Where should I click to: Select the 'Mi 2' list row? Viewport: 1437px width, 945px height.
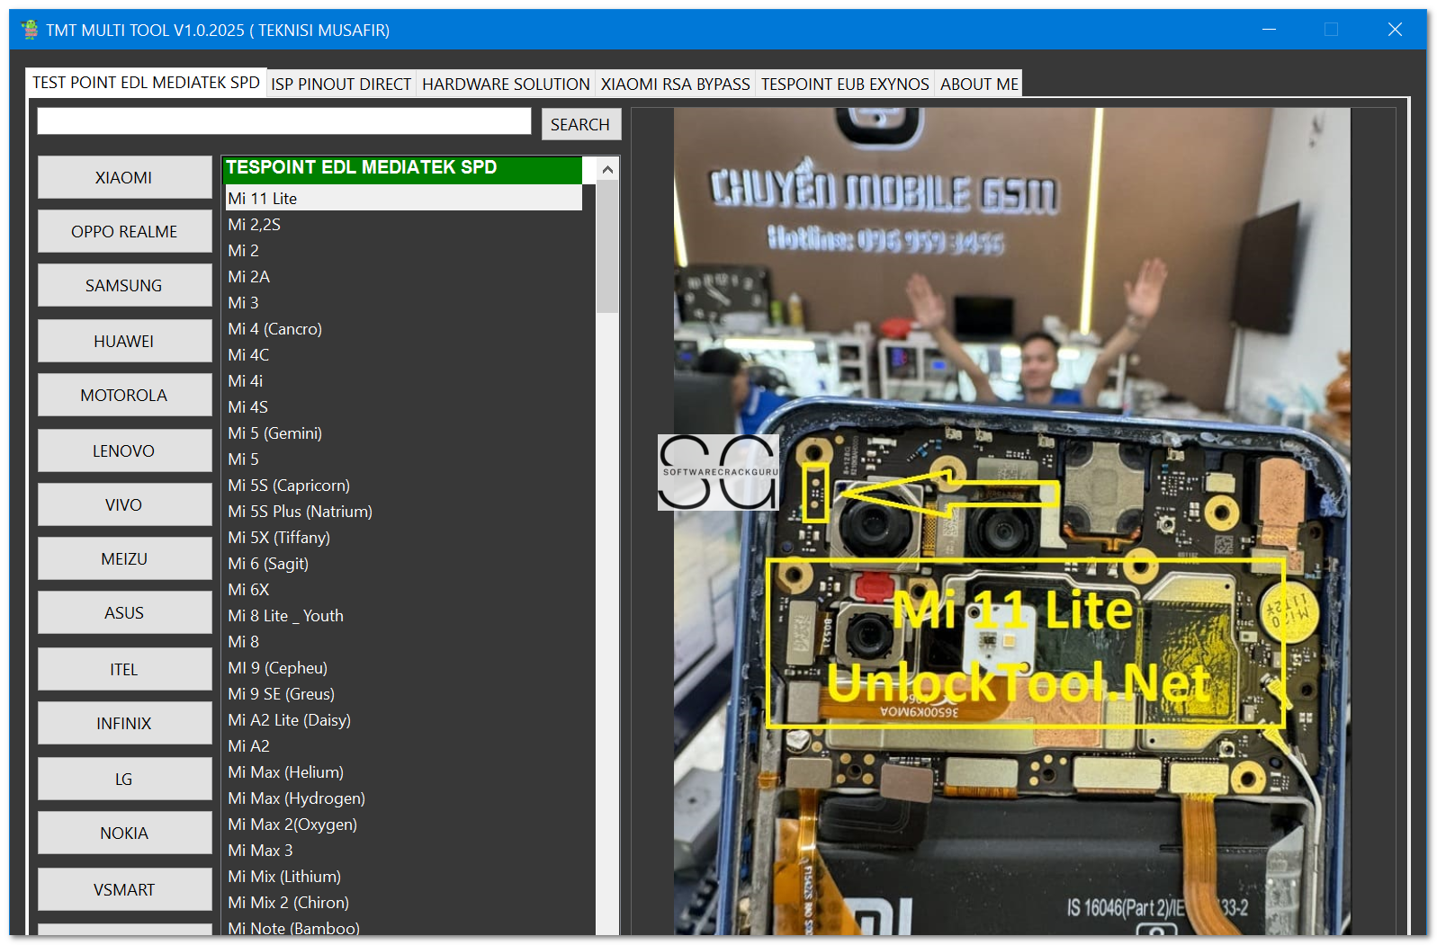(404, 250)
